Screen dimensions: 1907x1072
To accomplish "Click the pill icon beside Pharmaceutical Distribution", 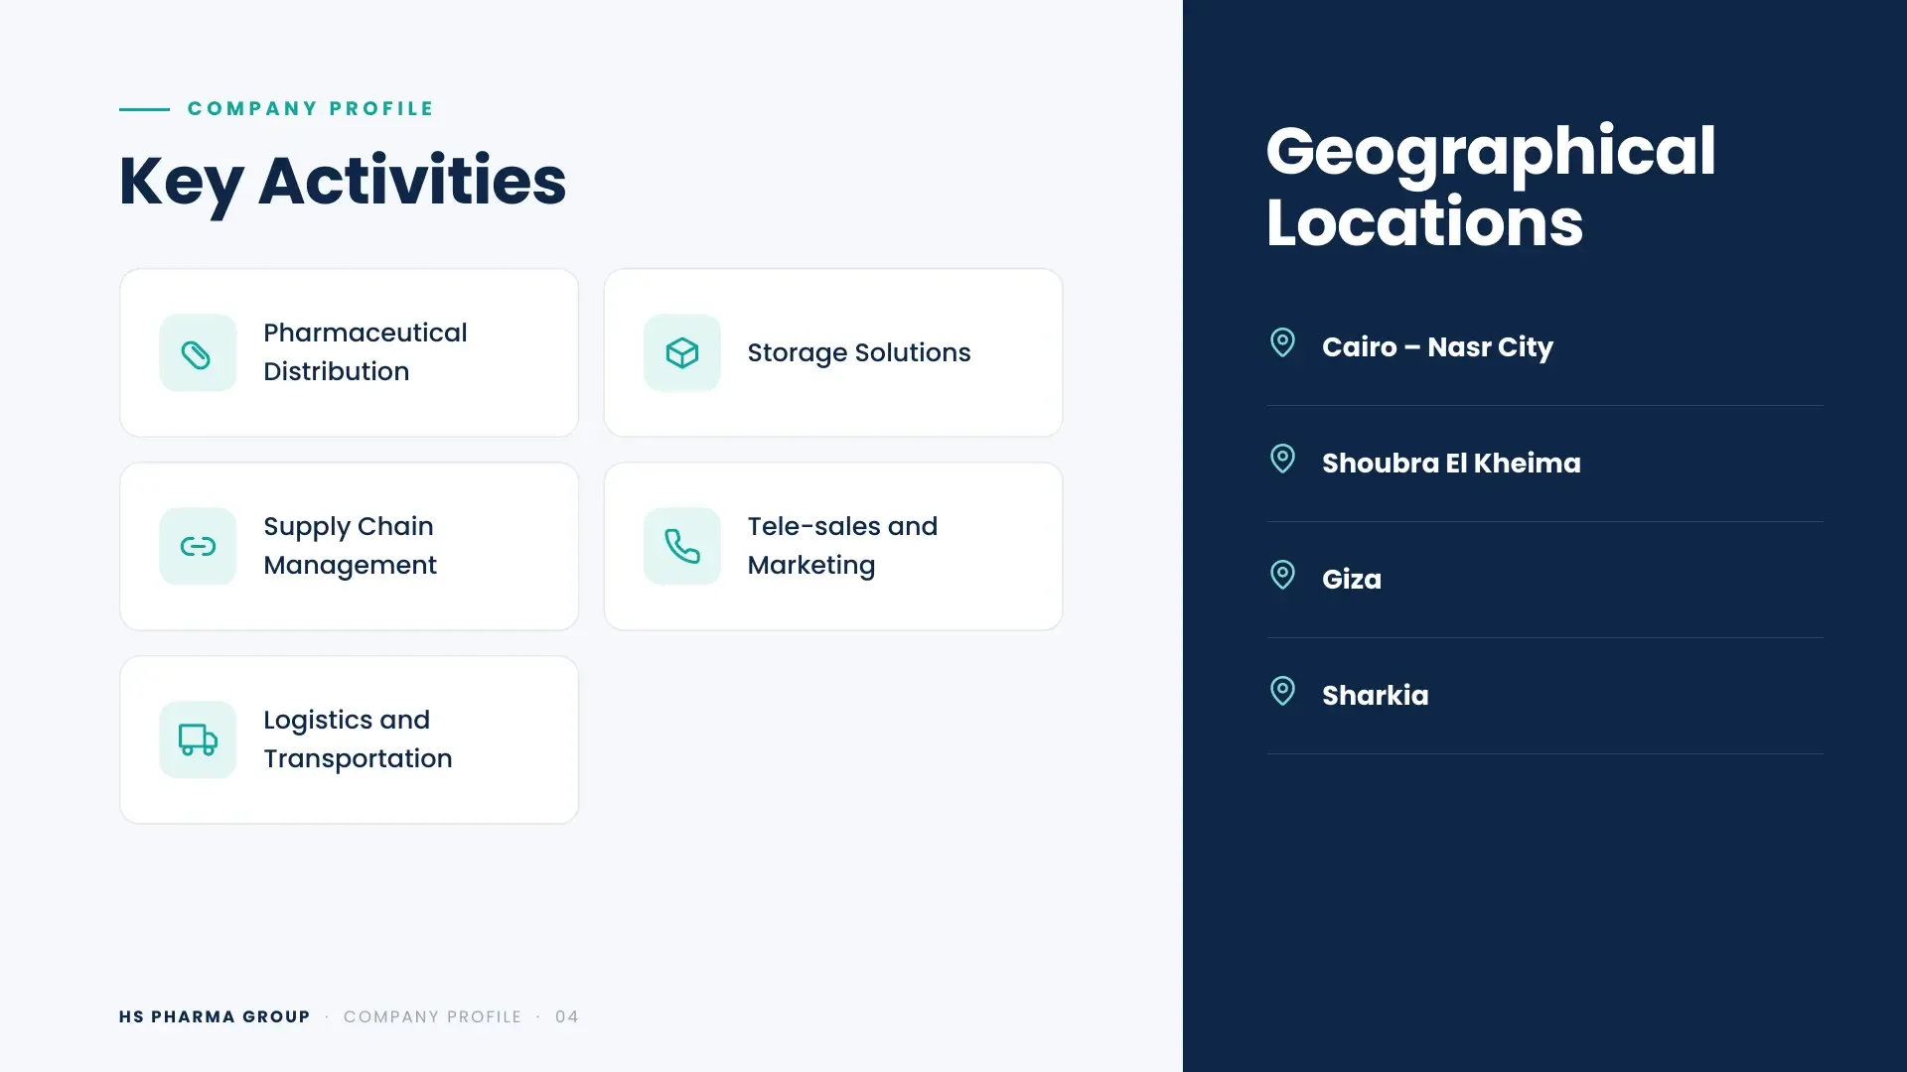I will 197,353.
